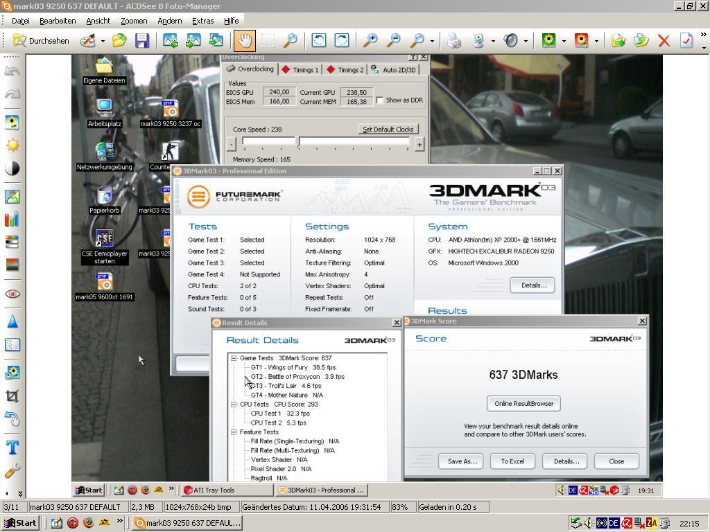The height and width of the screenshot is (532, 710).
Task: Click the stacked-images icon after next-image
Action: (216, 41)
